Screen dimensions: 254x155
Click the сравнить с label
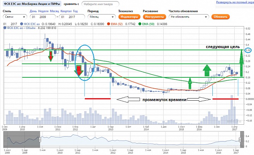(x=71, y=4)
